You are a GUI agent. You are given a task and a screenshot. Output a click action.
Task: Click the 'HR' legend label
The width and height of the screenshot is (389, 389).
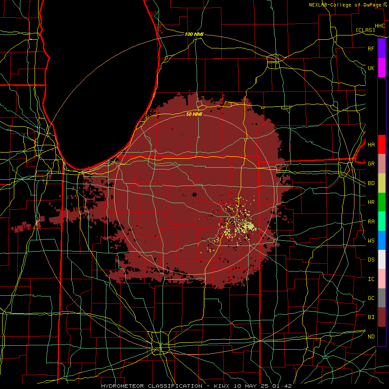coord(371,202)
